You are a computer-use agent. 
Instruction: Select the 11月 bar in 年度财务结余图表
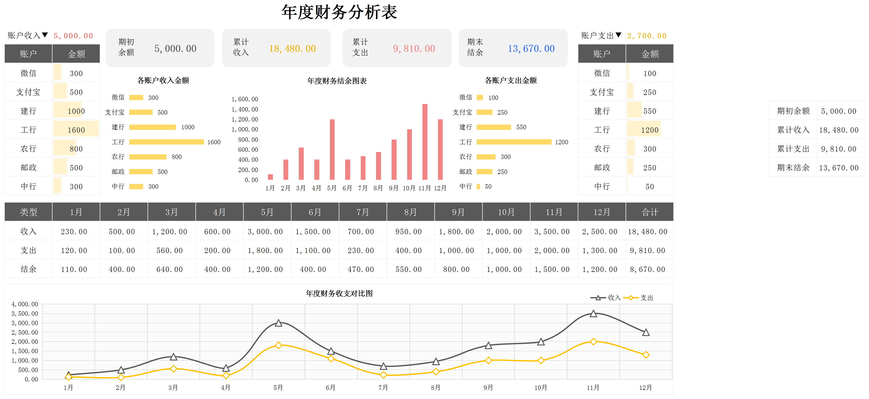[425, 142]
